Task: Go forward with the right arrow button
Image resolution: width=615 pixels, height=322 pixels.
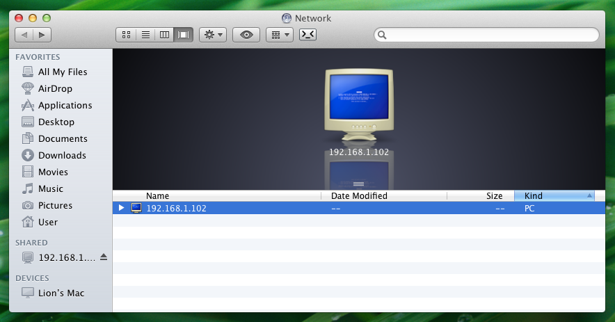Action: pos(42,35)
